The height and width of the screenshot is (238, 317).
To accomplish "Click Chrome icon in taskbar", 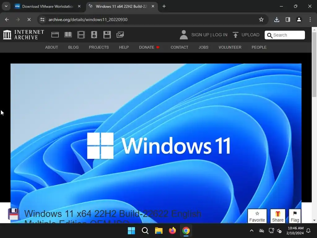I will pyautogui.click(x=186, y=231).
